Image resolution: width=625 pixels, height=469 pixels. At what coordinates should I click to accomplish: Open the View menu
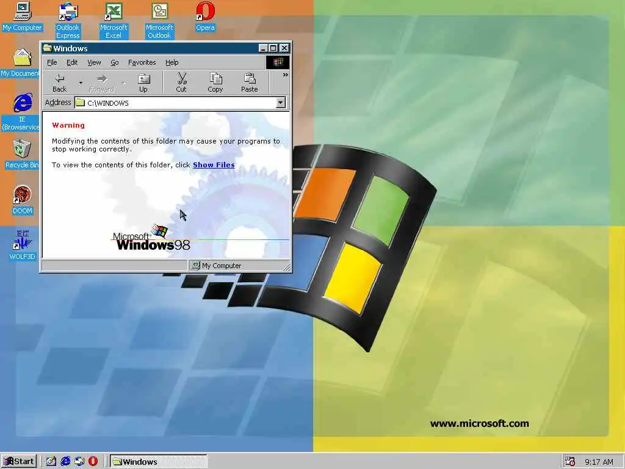[94, 63]
